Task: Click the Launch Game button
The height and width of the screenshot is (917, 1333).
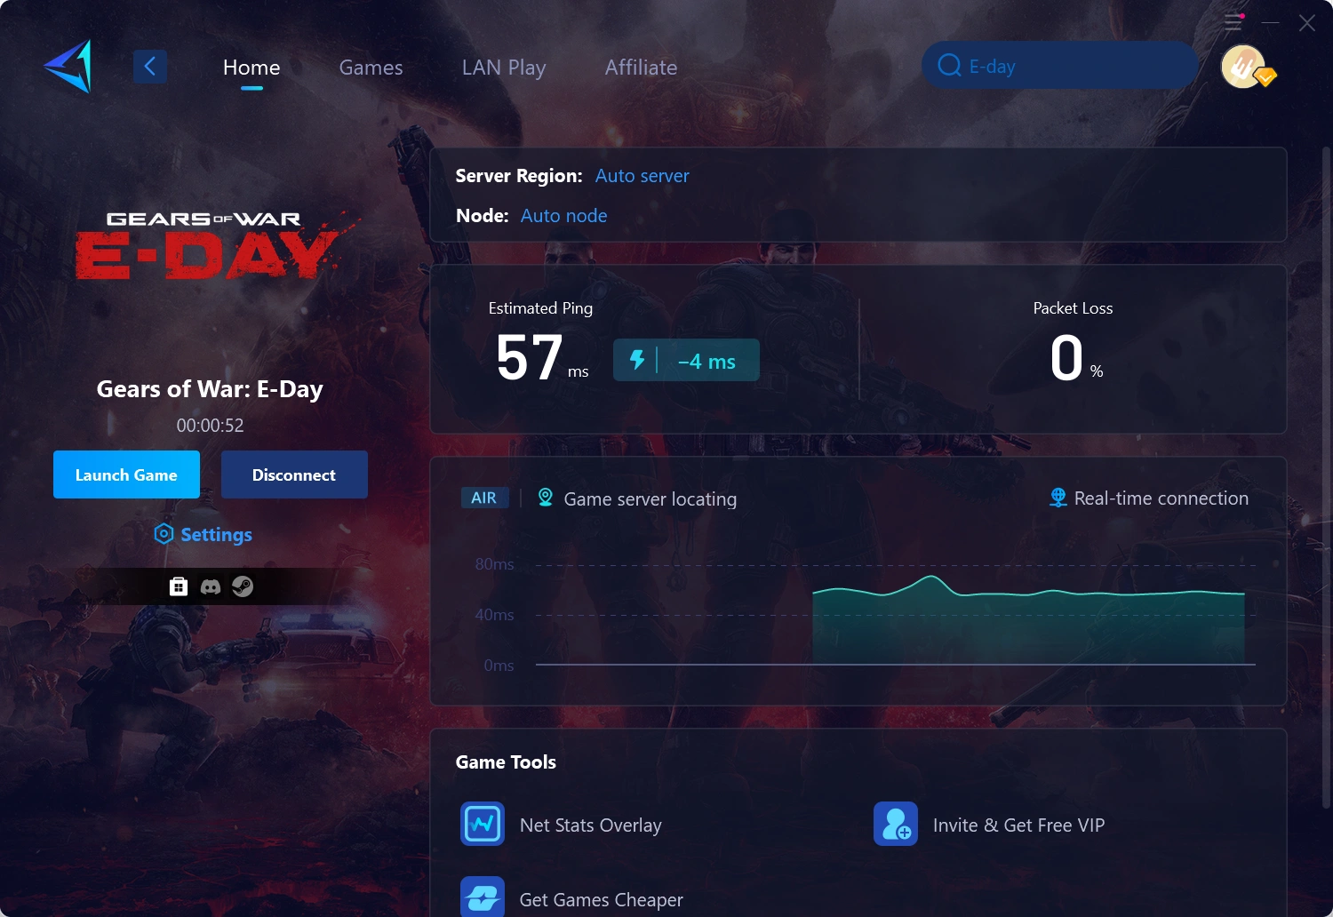Action: [126, 474]
